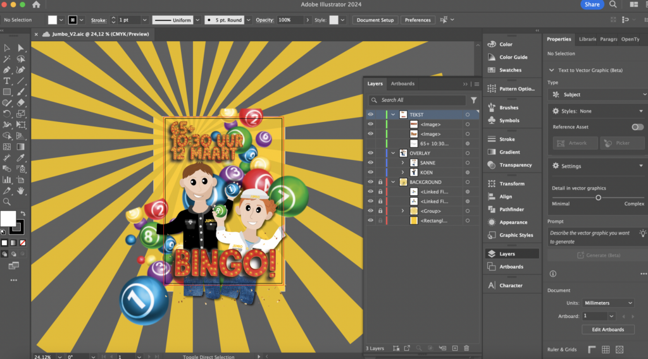The image size is (648, 359).
Task: Open the Pathfinder panel
Action: (x=511, y=209)
